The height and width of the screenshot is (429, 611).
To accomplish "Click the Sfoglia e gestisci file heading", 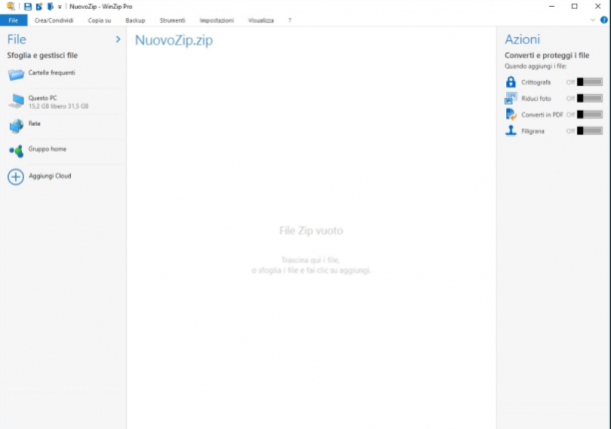I will [42, 55].
